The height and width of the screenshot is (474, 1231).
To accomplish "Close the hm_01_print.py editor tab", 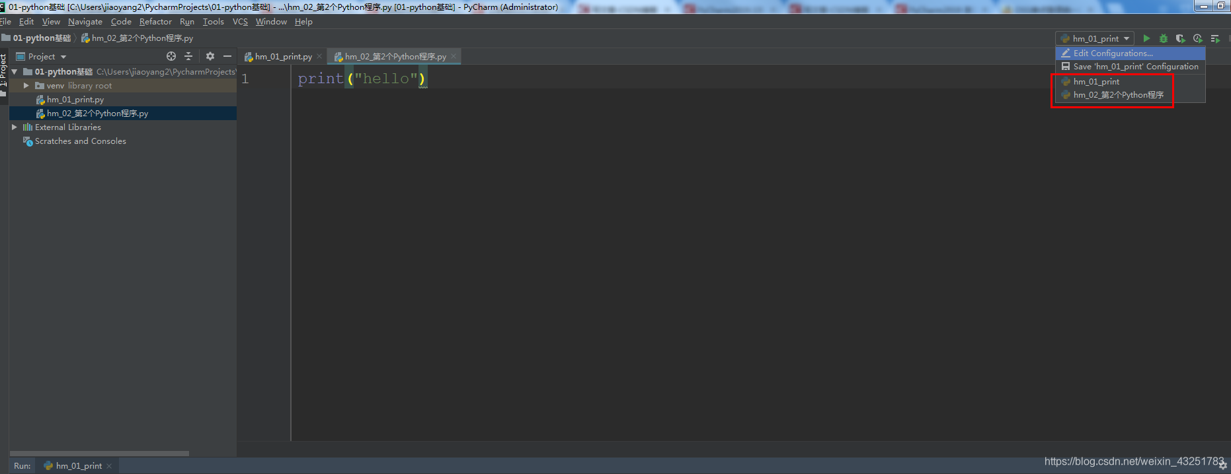I will coord(319,57).
